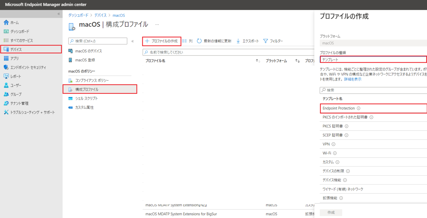
Task: Select the デバイス icon in sidebar
Action: (6, 49)
